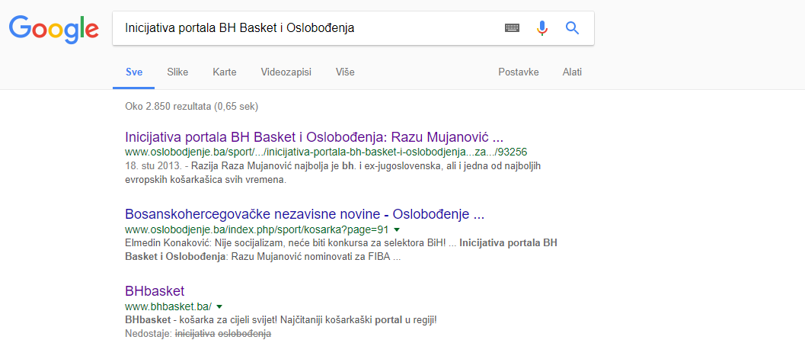Image resolution: width=805 pixels, height=343 pixels.
Task: Click inside the search query field
Action: 308,28
